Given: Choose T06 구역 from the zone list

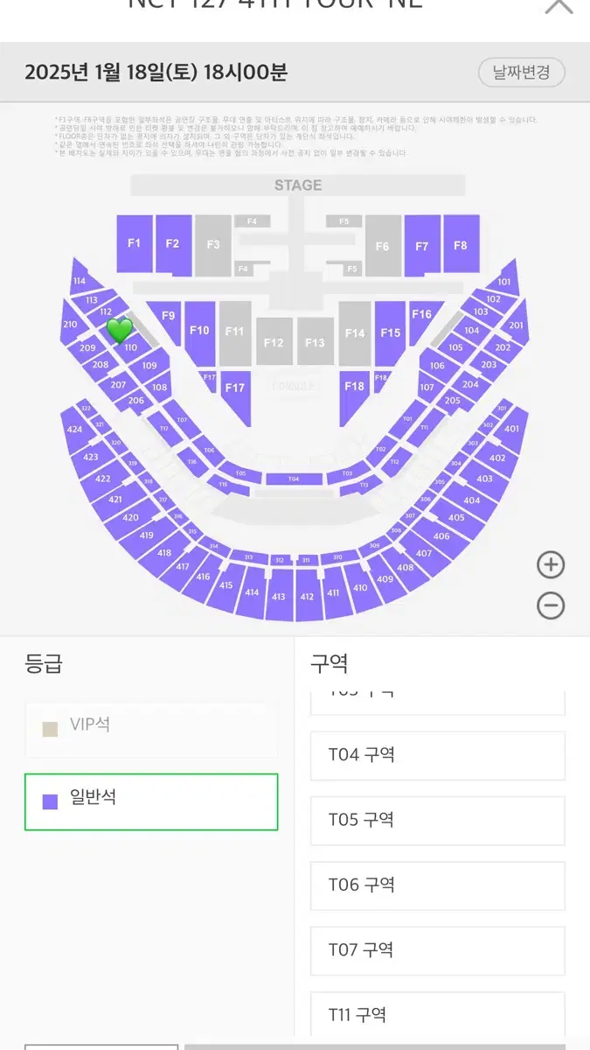Looking at the screenshot, I should [x=438, y=885].
